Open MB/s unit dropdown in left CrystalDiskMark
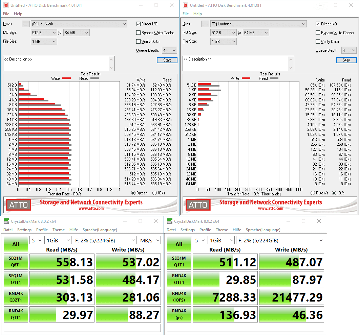The image size is (359, 335). (x=149, y=240)
